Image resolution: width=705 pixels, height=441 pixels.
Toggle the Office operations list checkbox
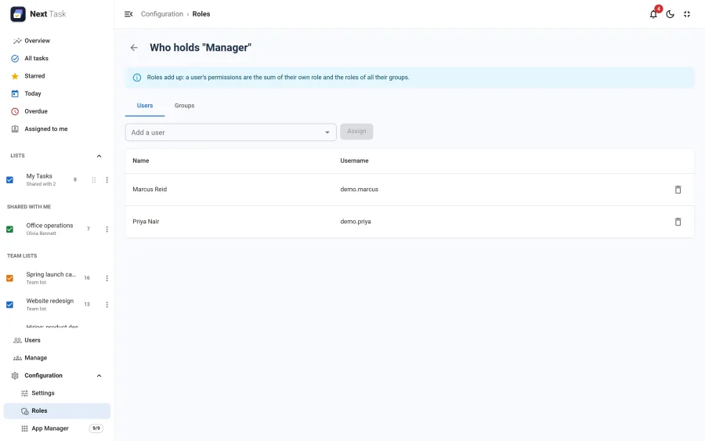tap(9, 230)
